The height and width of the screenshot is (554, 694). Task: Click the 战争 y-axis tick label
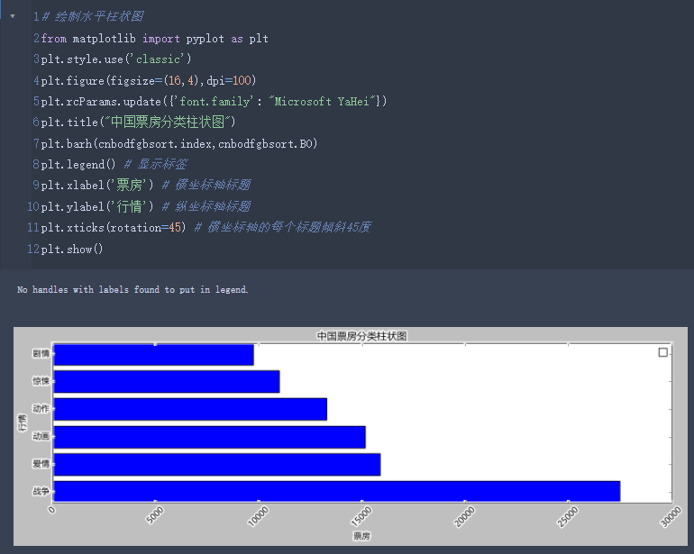(x=41, y=492)
